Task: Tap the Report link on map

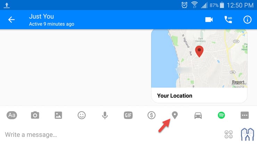Action: click(238, 82)
